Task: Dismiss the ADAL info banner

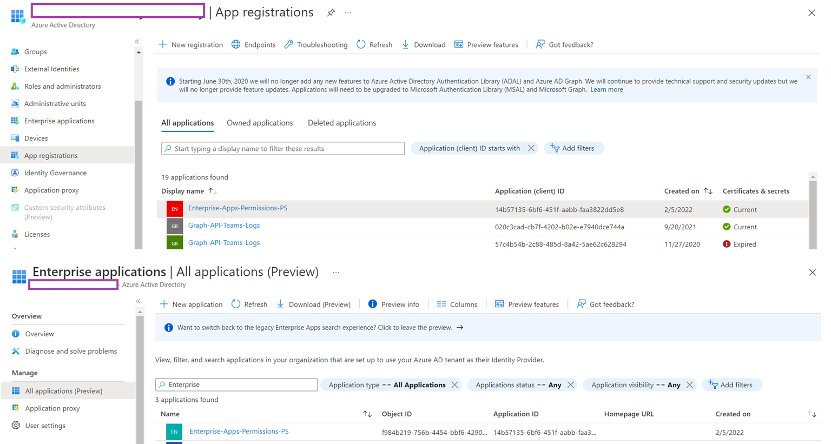Action: (x=808, y=77)
